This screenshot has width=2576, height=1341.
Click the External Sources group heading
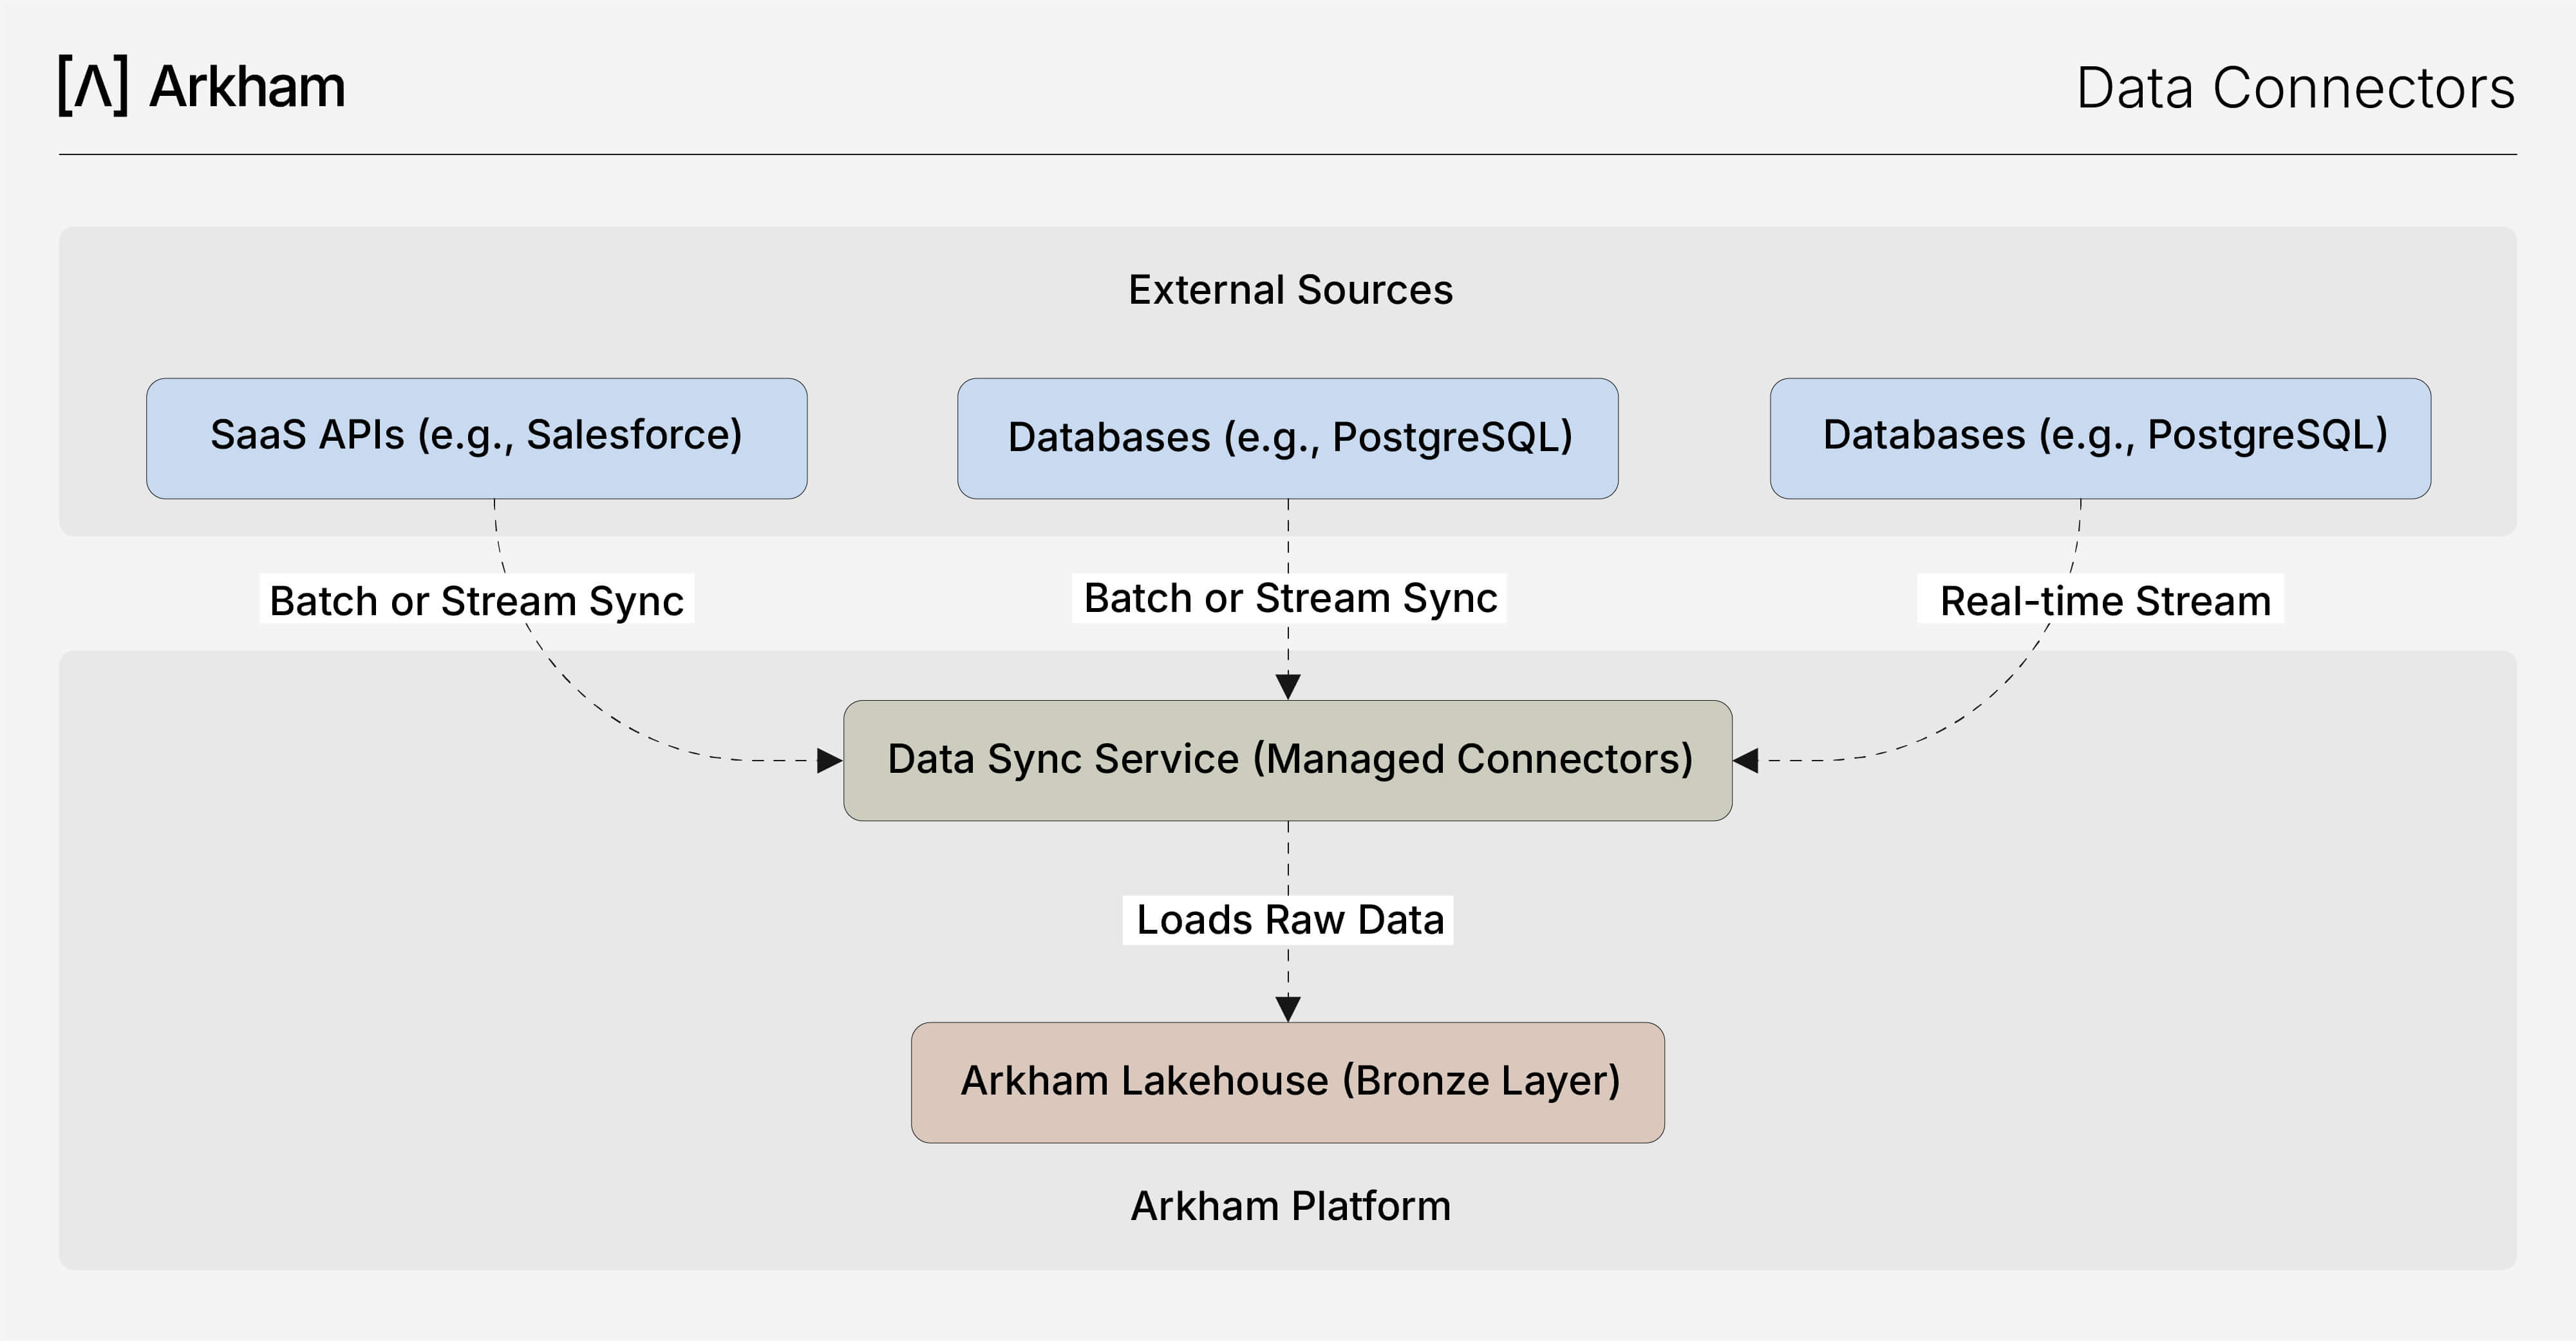click(1290, 290)
